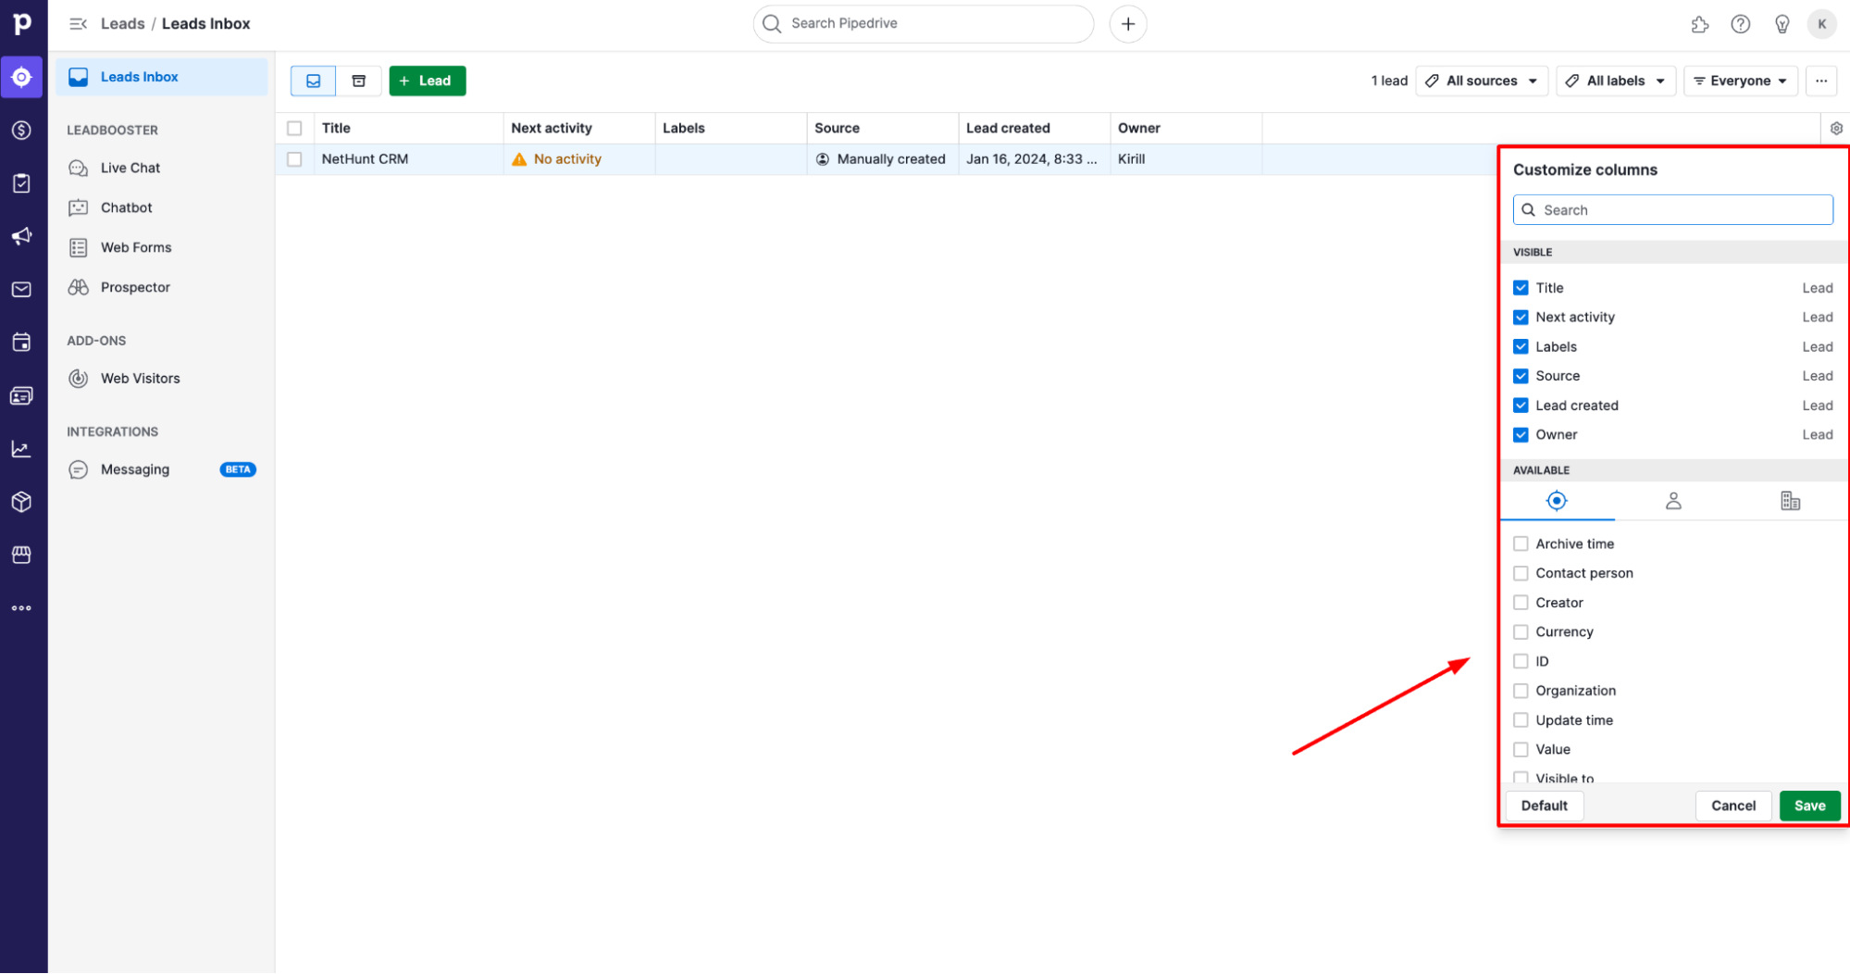Select the NetHunt CRM lead row checkbox
Viewport: 1850px width, 974px height.
tap(294, 158)
